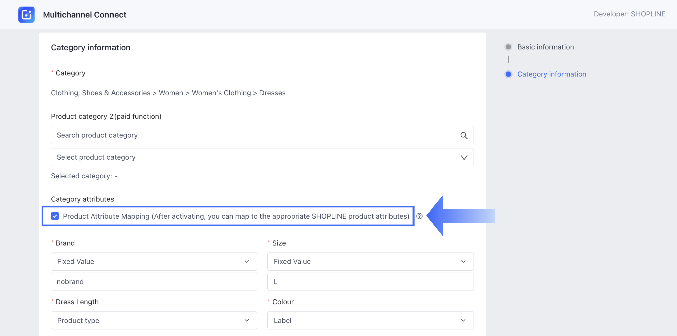Click the help question mark icon

(x=419, y=216)
